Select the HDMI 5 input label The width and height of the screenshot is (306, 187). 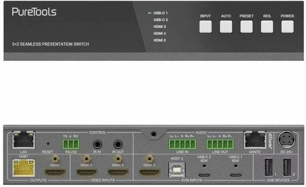coord(160,40)
